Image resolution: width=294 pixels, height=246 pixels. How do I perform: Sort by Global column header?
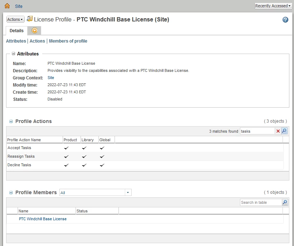click(x=107, y=140)
